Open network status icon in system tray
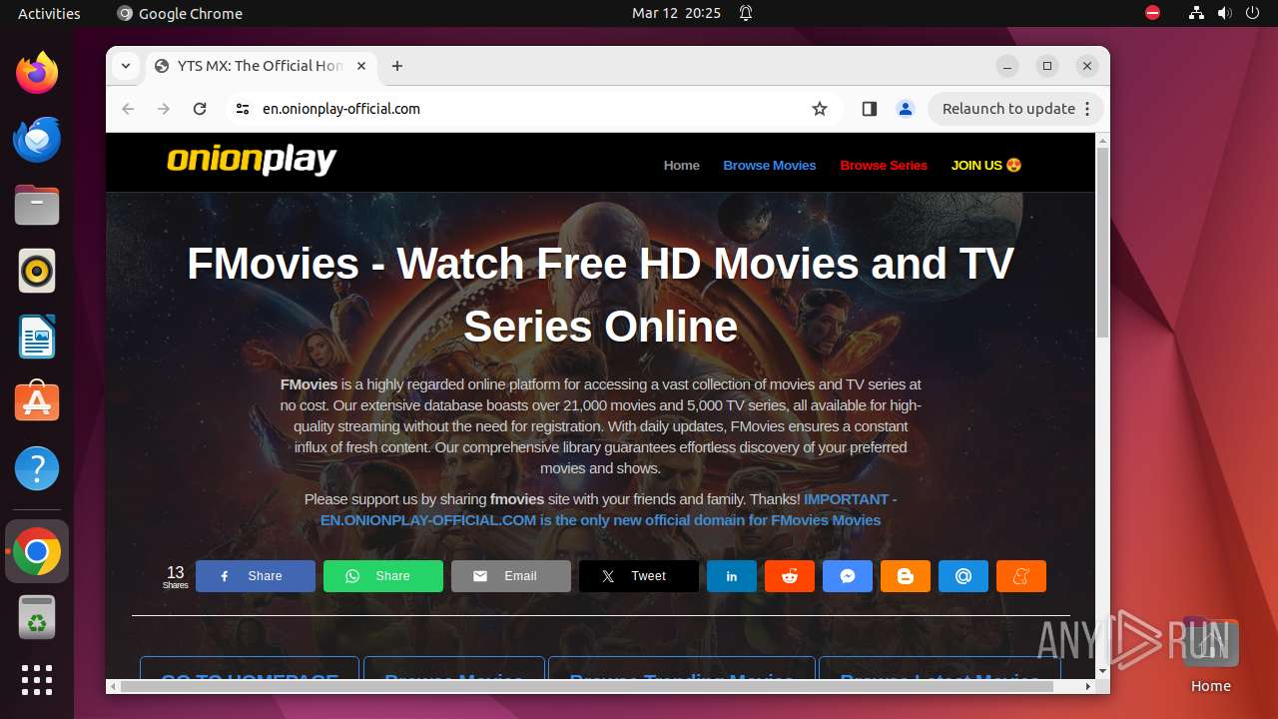1278x719 pixels. click(1196, 13)
